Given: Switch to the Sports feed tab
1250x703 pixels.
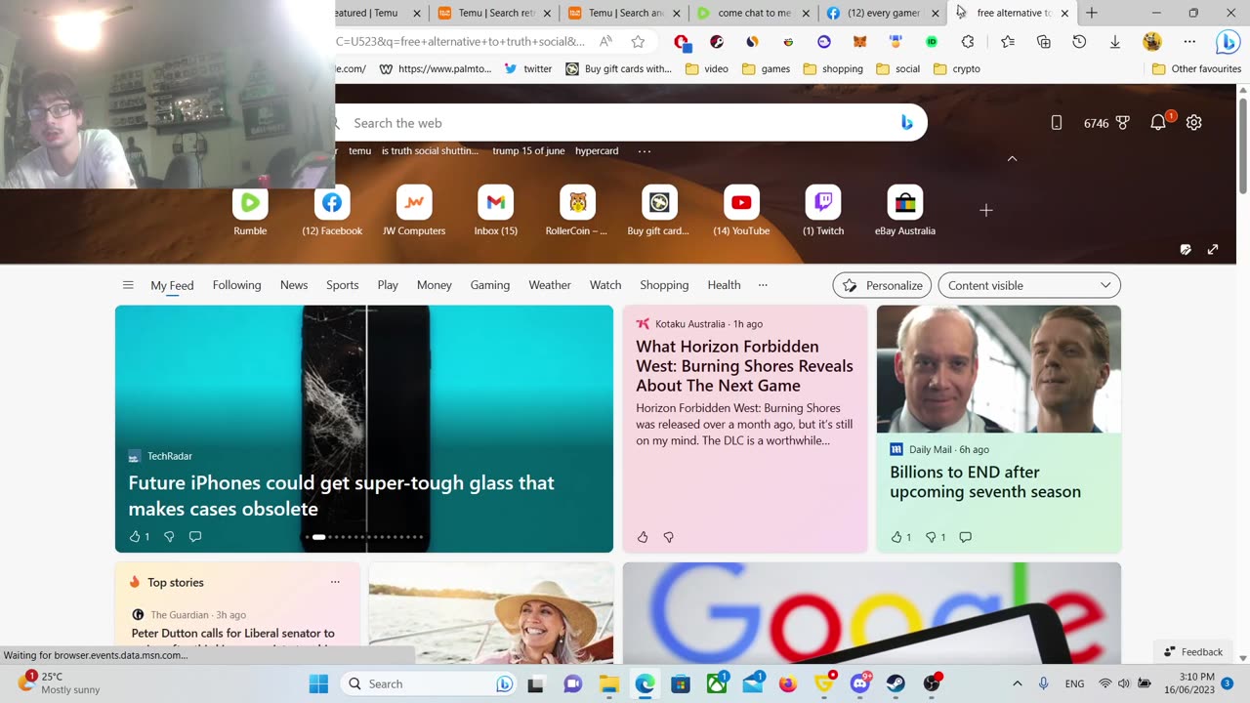Looking at the screenshot, I should click(x=343, y=285).
